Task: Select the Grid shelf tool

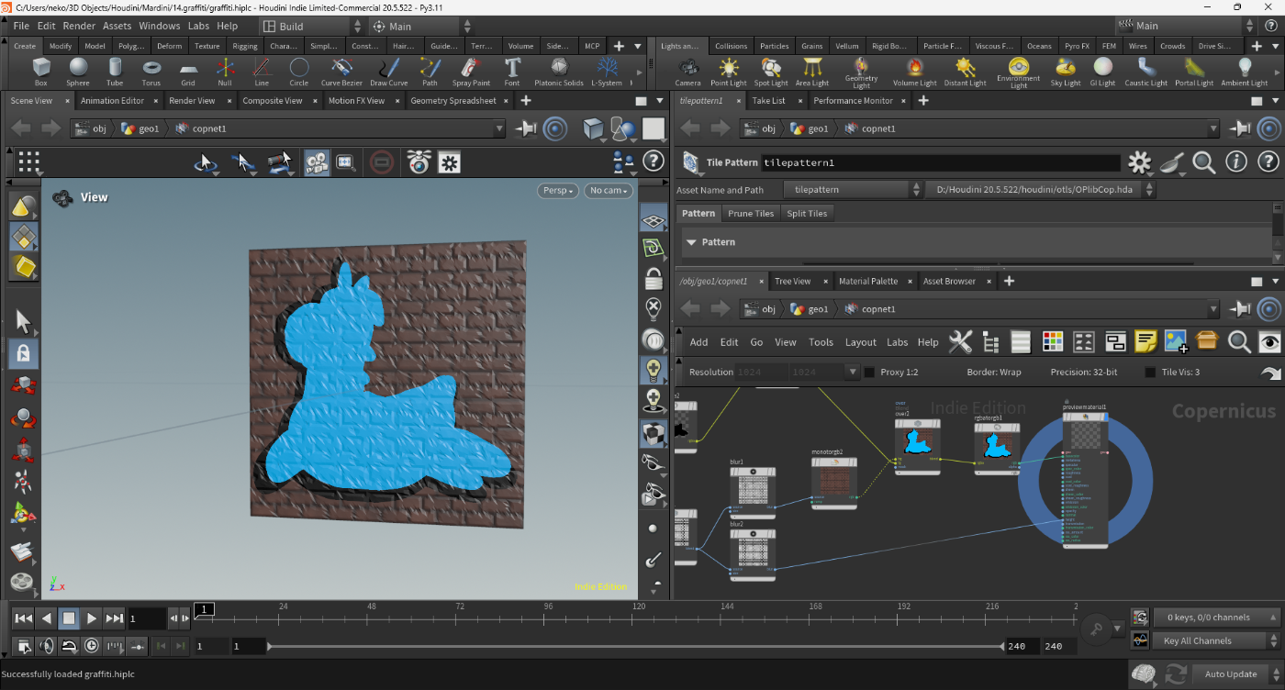Action: tap(188, 72)
